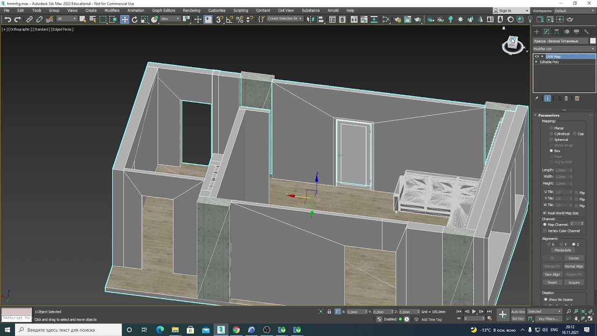Open Select by Name list icon
Image resolution: width=597 pixels, height=336 pixels.
93,19
